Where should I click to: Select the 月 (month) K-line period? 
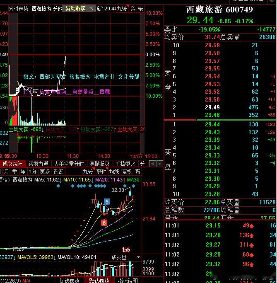tap(6, 171)
